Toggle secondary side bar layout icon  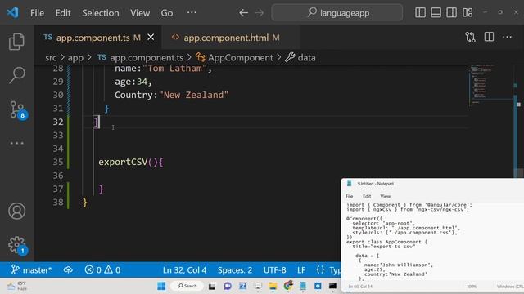tap(451, 13)
